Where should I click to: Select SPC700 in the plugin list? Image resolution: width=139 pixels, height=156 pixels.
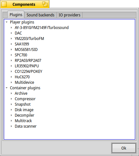pos(21,55)
